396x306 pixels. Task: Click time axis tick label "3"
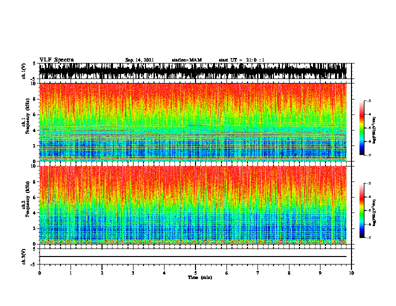[x=133, y=273]
